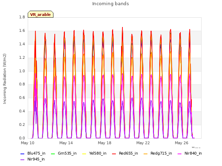The image size is (222, 166).
Task: Click the blue Blu475_in legend swatch
Action: (x=22, y=154)
